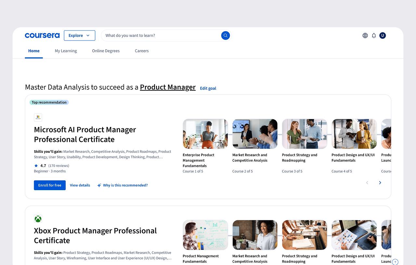Image resolution: width=416 pixels, height=265 pixels.
Task: Open Xbox Product Design and UX/UI thumbnail
Action: coord(354,235)
